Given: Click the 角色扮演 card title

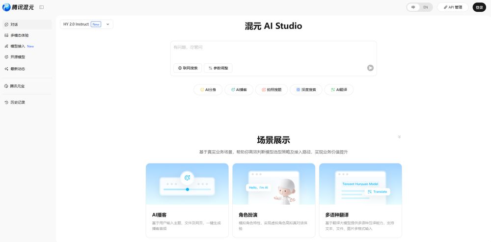Looking at the screenshot, I should [248, 215].
